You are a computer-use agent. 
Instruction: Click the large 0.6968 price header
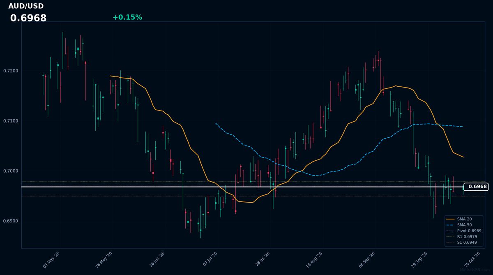(28, 18)
